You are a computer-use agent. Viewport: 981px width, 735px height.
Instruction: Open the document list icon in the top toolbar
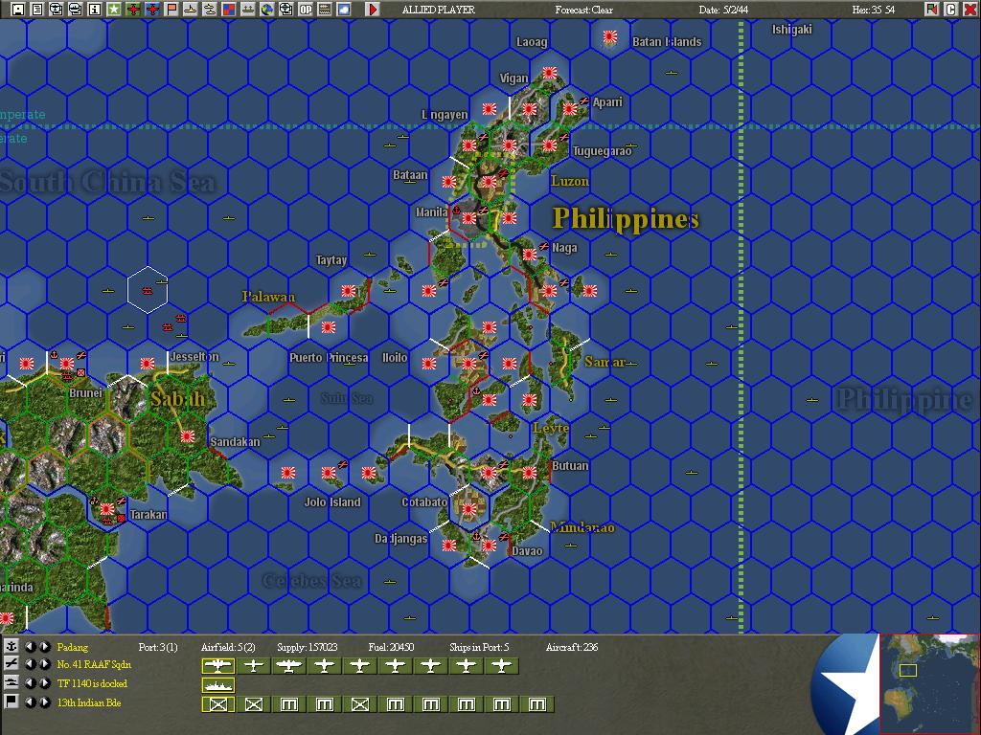(37, 9)
